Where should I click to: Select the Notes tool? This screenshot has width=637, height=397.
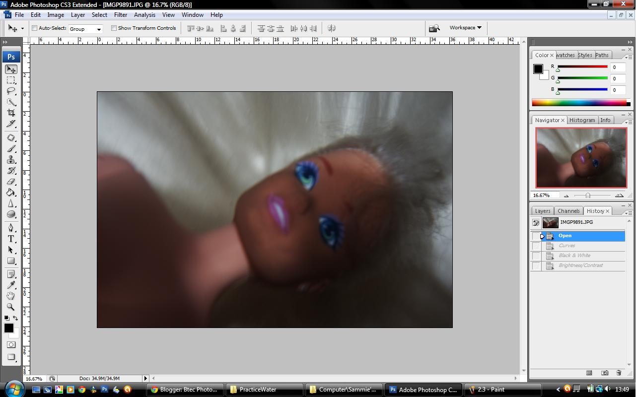coord(11,274)
